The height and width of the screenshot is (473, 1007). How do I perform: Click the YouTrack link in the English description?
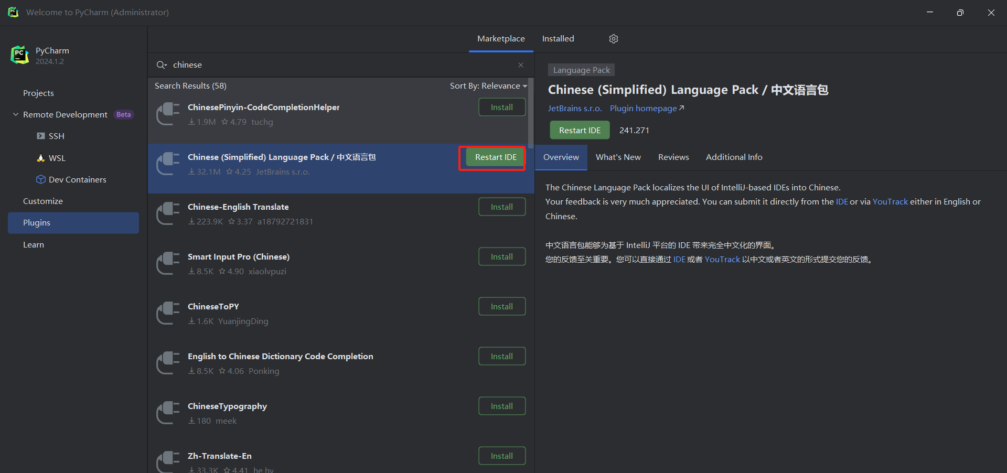(890, 202)
